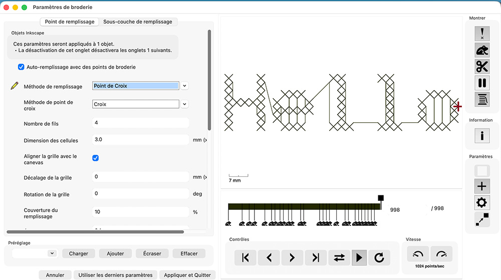Slow down the simulation speed
Screen dimensions: 501x280
tap(418, 254)
